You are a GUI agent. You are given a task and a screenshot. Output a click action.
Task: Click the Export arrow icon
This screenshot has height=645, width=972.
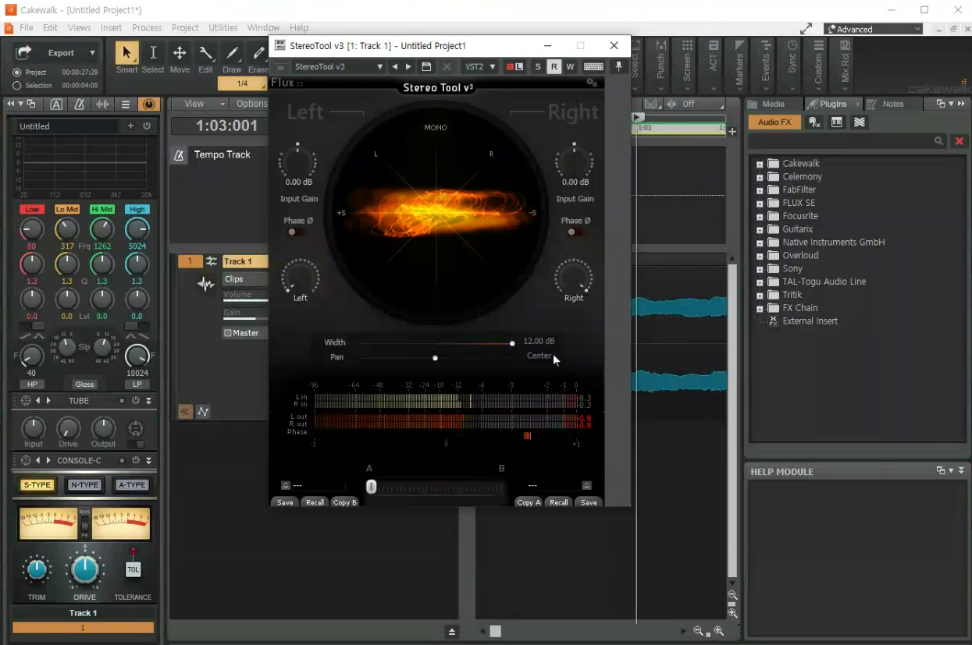pos(23,52)
